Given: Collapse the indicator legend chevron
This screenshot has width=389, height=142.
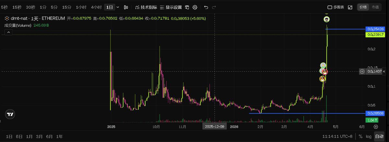Looking at the screenshot, I should coord(9,32).
